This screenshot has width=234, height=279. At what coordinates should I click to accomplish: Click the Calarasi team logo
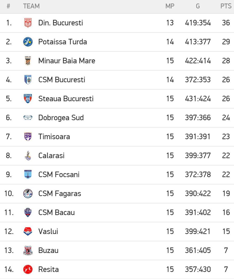click(x=28, y=156)
